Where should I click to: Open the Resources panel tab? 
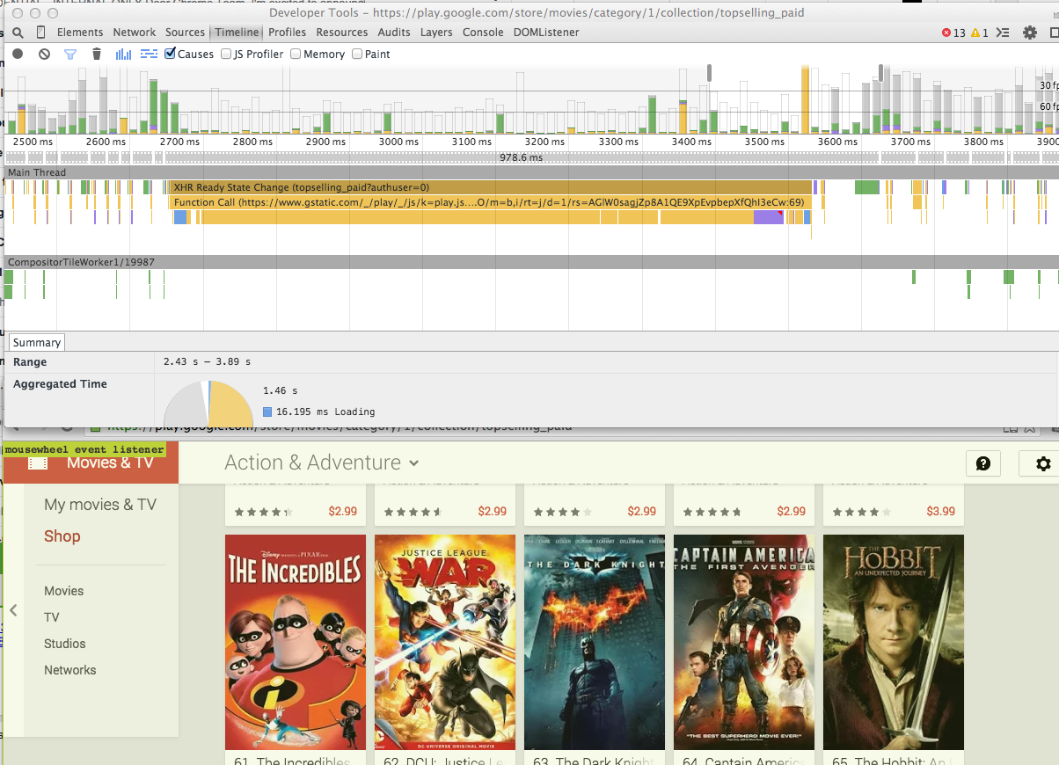point(342,33)
